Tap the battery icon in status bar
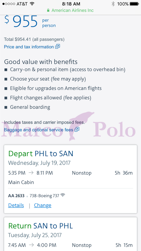Screen dimensions: 141x251 pos(134,4)
